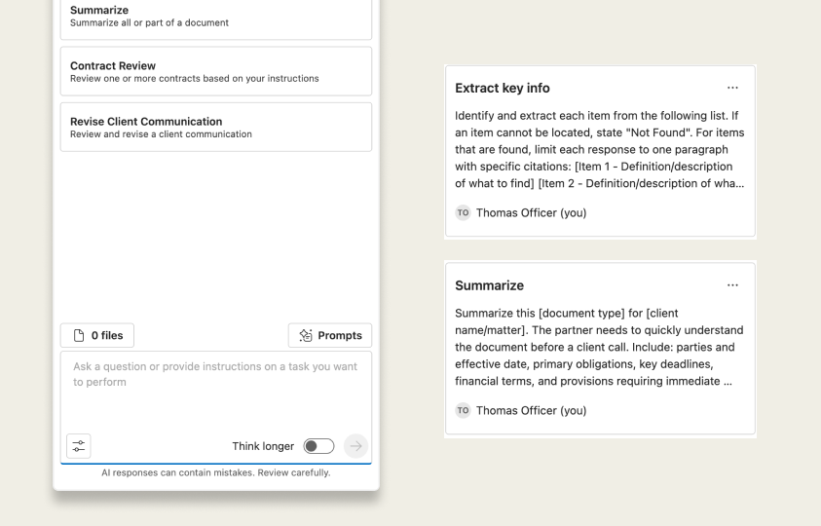Open the Prompts library button
The image size is (821, 526).
coord(330,335)
